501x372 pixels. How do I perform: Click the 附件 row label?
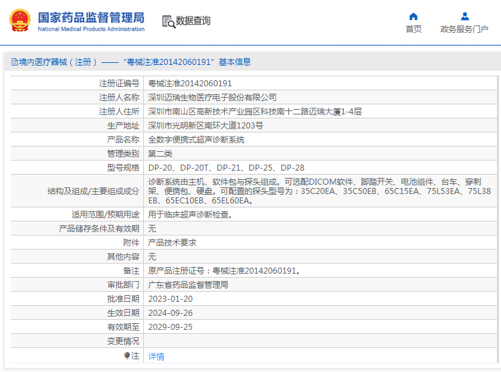point(131,243)
